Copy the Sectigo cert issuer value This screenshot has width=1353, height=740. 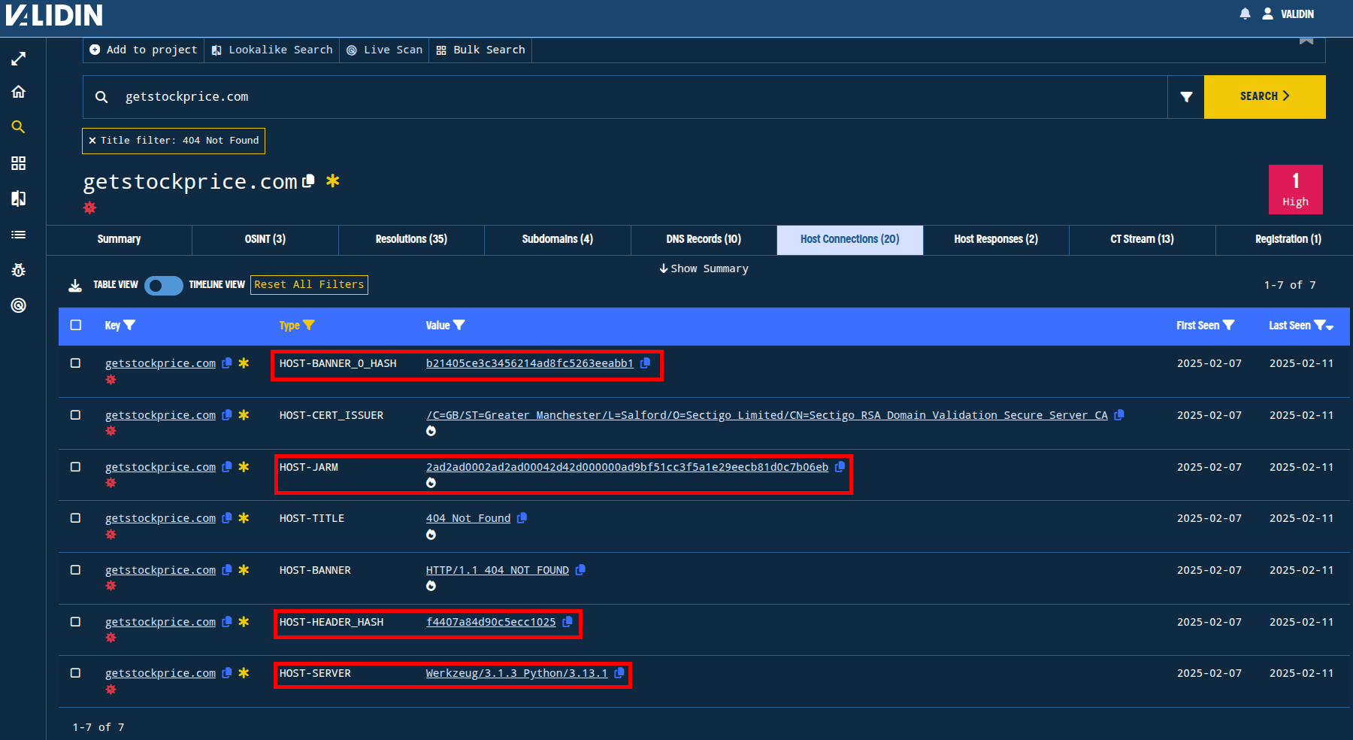(1119, 415)
